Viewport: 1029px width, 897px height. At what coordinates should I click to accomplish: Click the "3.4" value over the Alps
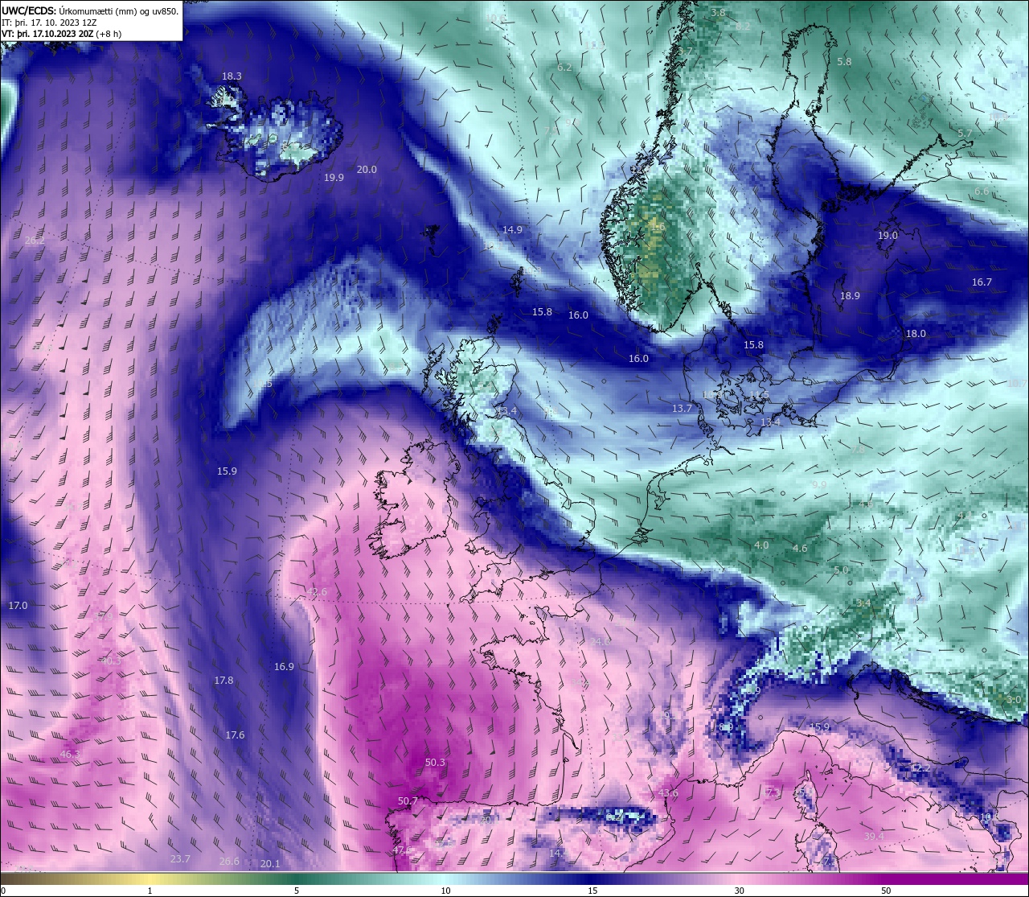[x=863, y=603]
